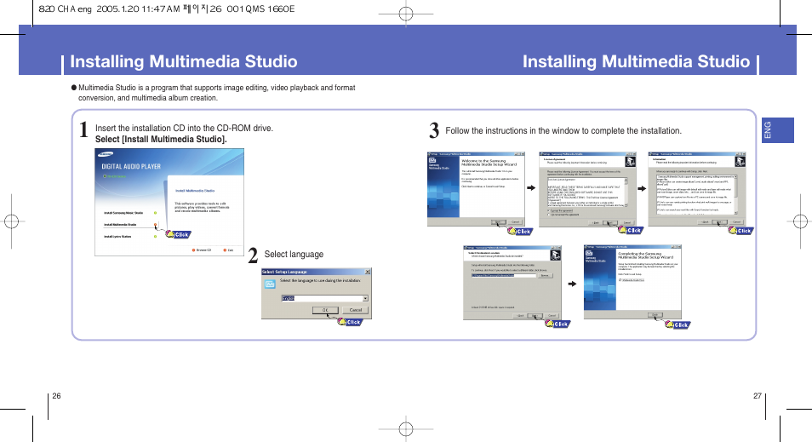Screen dimensions: 812x442
Task: Click destination folder path field
Action: tap(504, 276)
